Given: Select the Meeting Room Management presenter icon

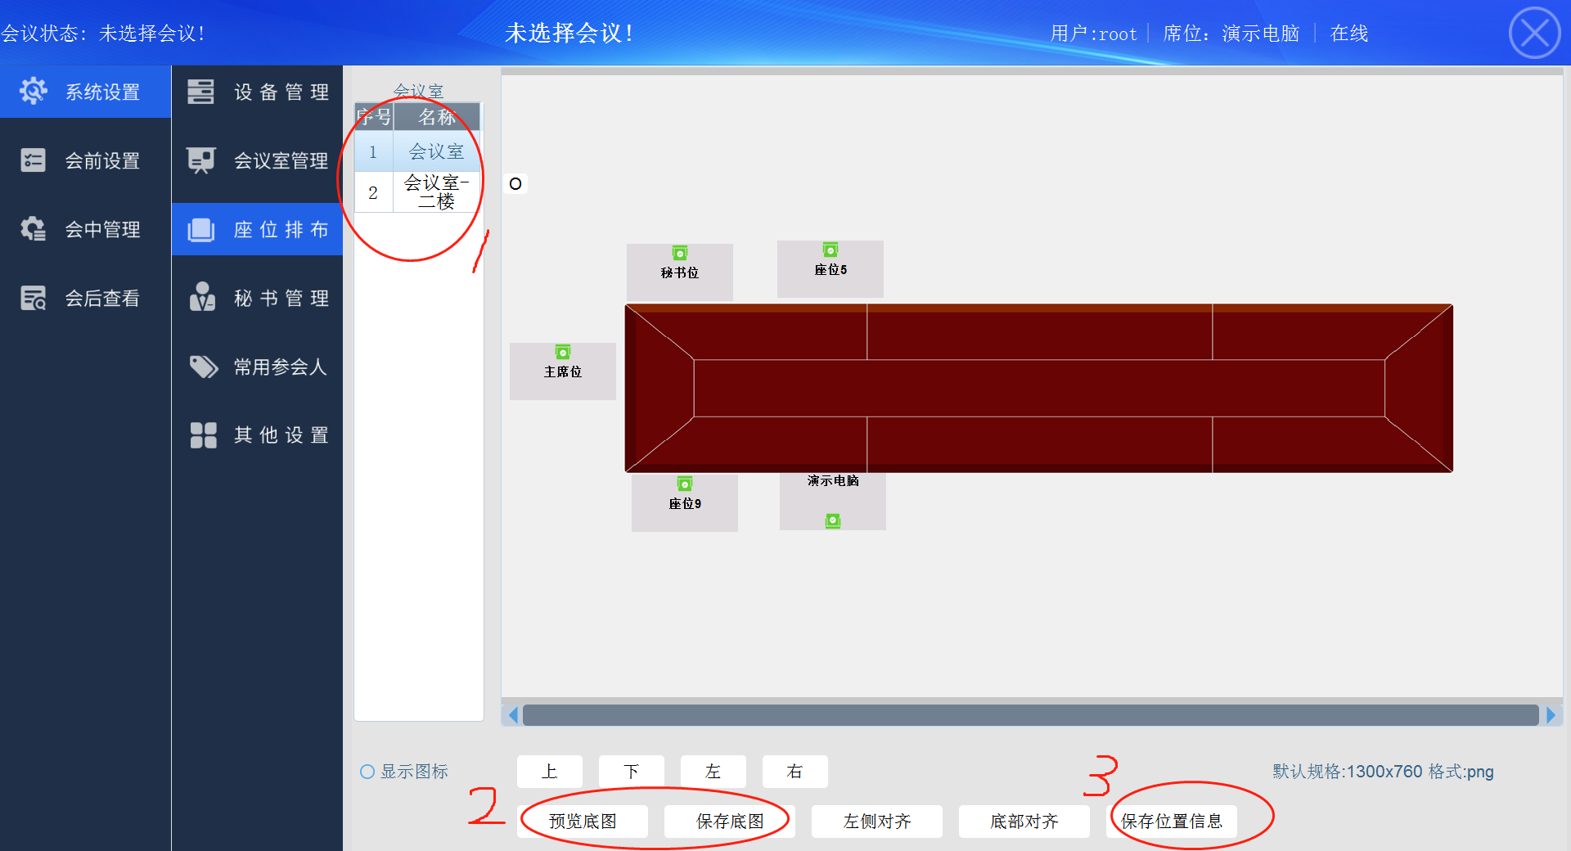Looking at the screenshot, I should pyautogui.click(x=200, y=160).
